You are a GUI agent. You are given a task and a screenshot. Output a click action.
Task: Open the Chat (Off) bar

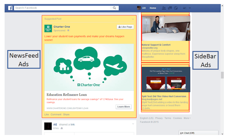point(199,133)
